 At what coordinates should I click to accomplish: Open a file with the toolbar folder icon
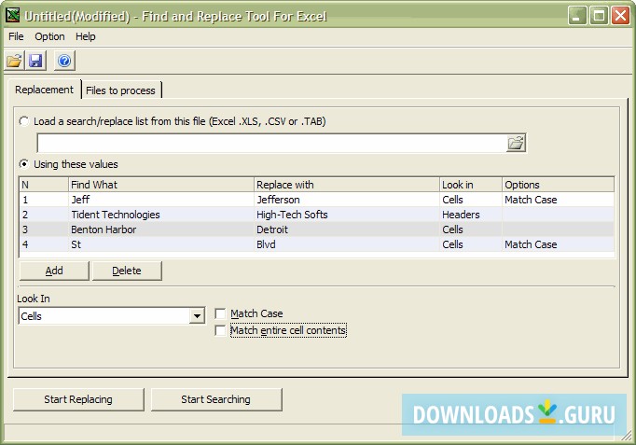coord(14,62)
